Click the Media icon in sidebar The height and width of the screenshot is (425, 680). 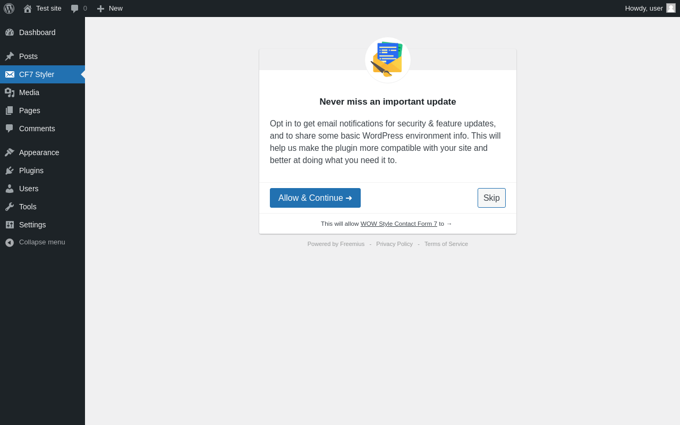[10, 92]
